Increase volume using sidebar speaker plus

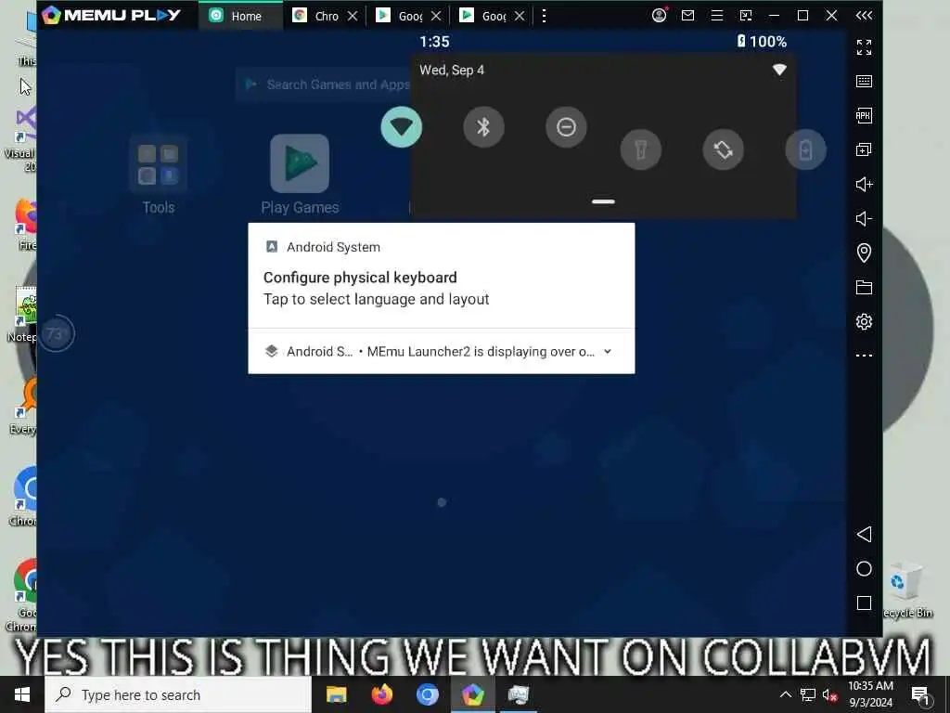point(864,185)
